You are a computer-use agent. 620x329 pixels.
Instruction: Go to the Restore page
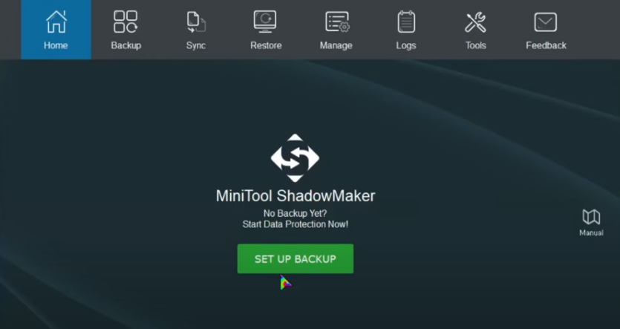(266, 30)
